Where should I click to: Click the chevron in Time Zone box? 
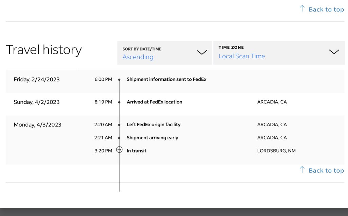coord(334,52)
